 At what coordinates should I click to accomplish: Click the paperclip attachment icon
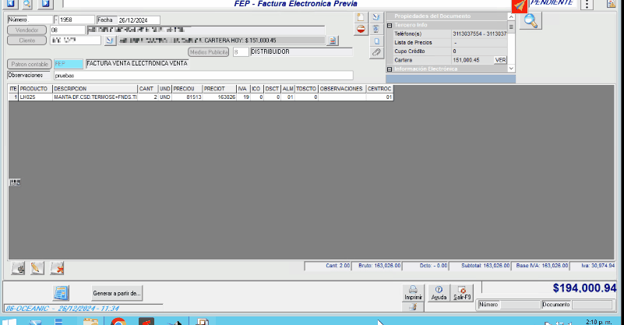coord(376,52)
